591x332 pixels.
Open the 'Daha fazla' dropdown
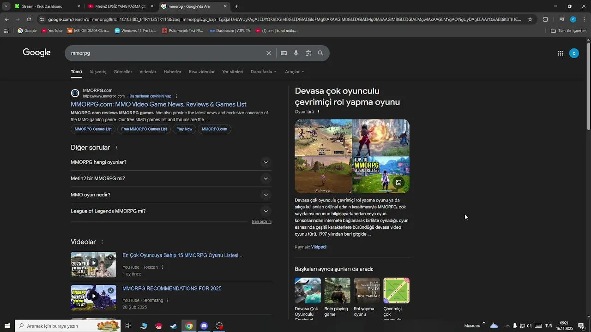[x=264, y=71]
